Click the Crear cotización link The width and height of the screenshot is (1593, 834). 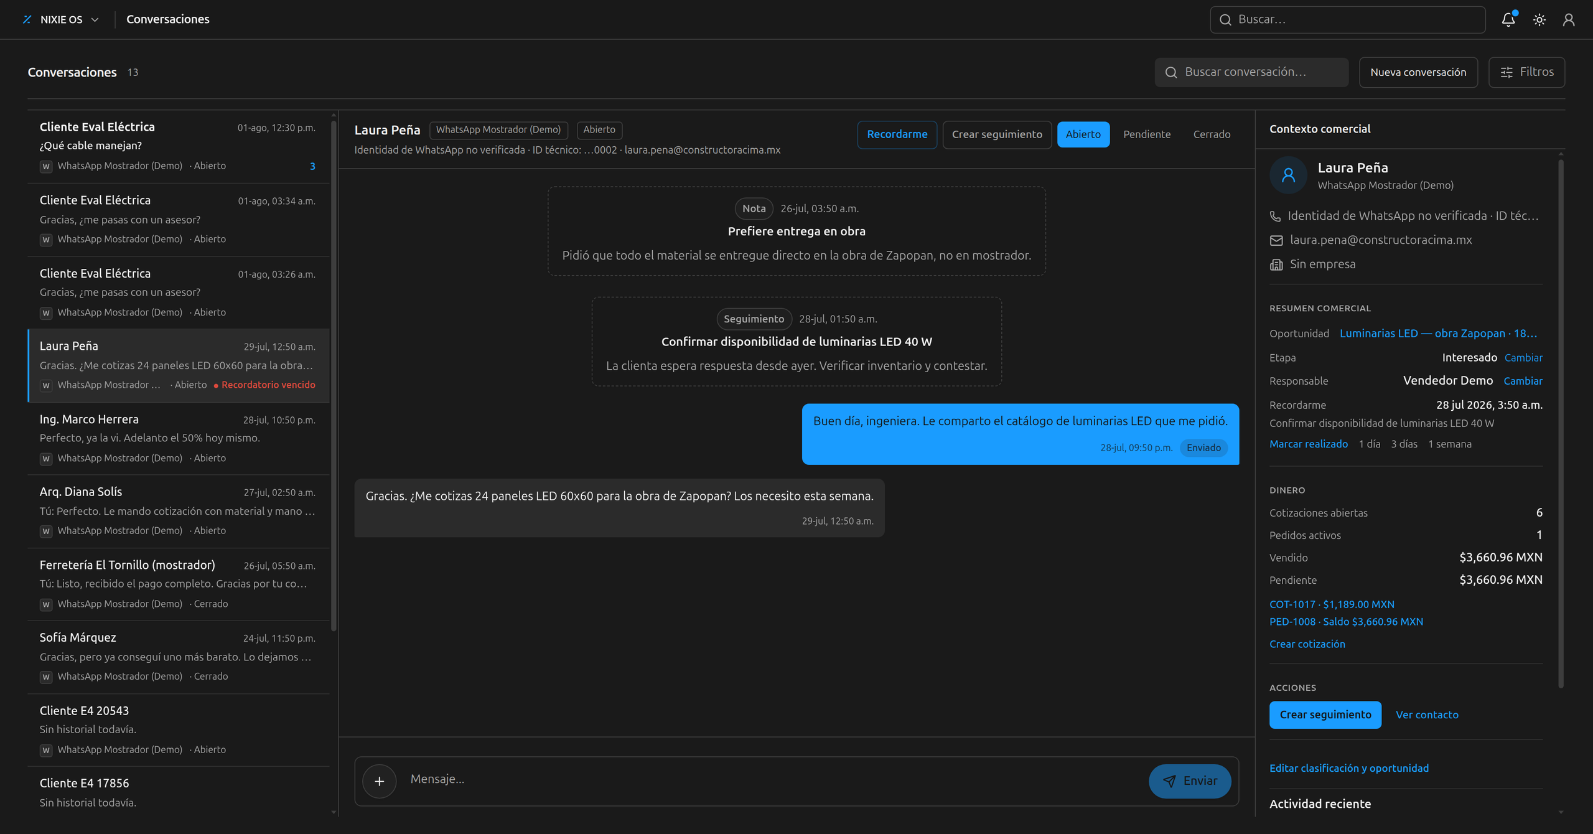click(x=1307, y=644)
